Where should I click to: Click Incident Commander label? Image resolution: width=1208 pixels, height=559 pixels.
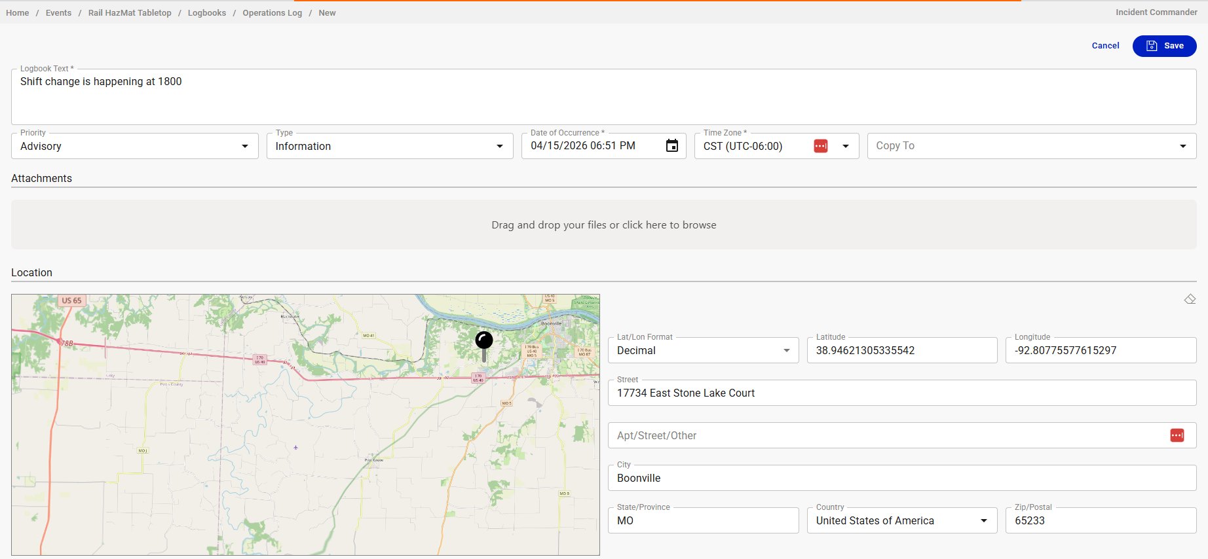[x=1156, y=12]
